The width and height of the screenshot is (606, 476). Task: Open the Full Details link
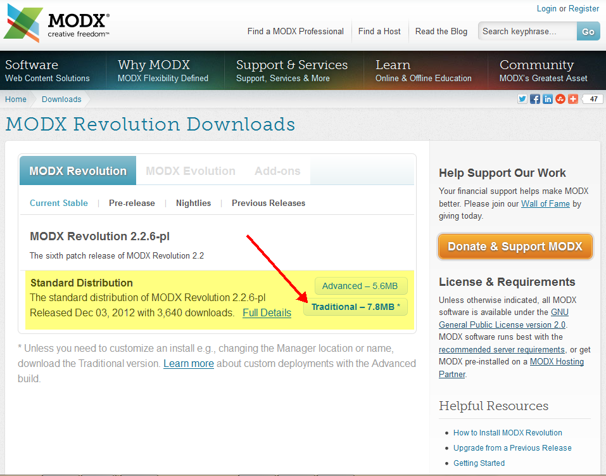tap(267, 313)
